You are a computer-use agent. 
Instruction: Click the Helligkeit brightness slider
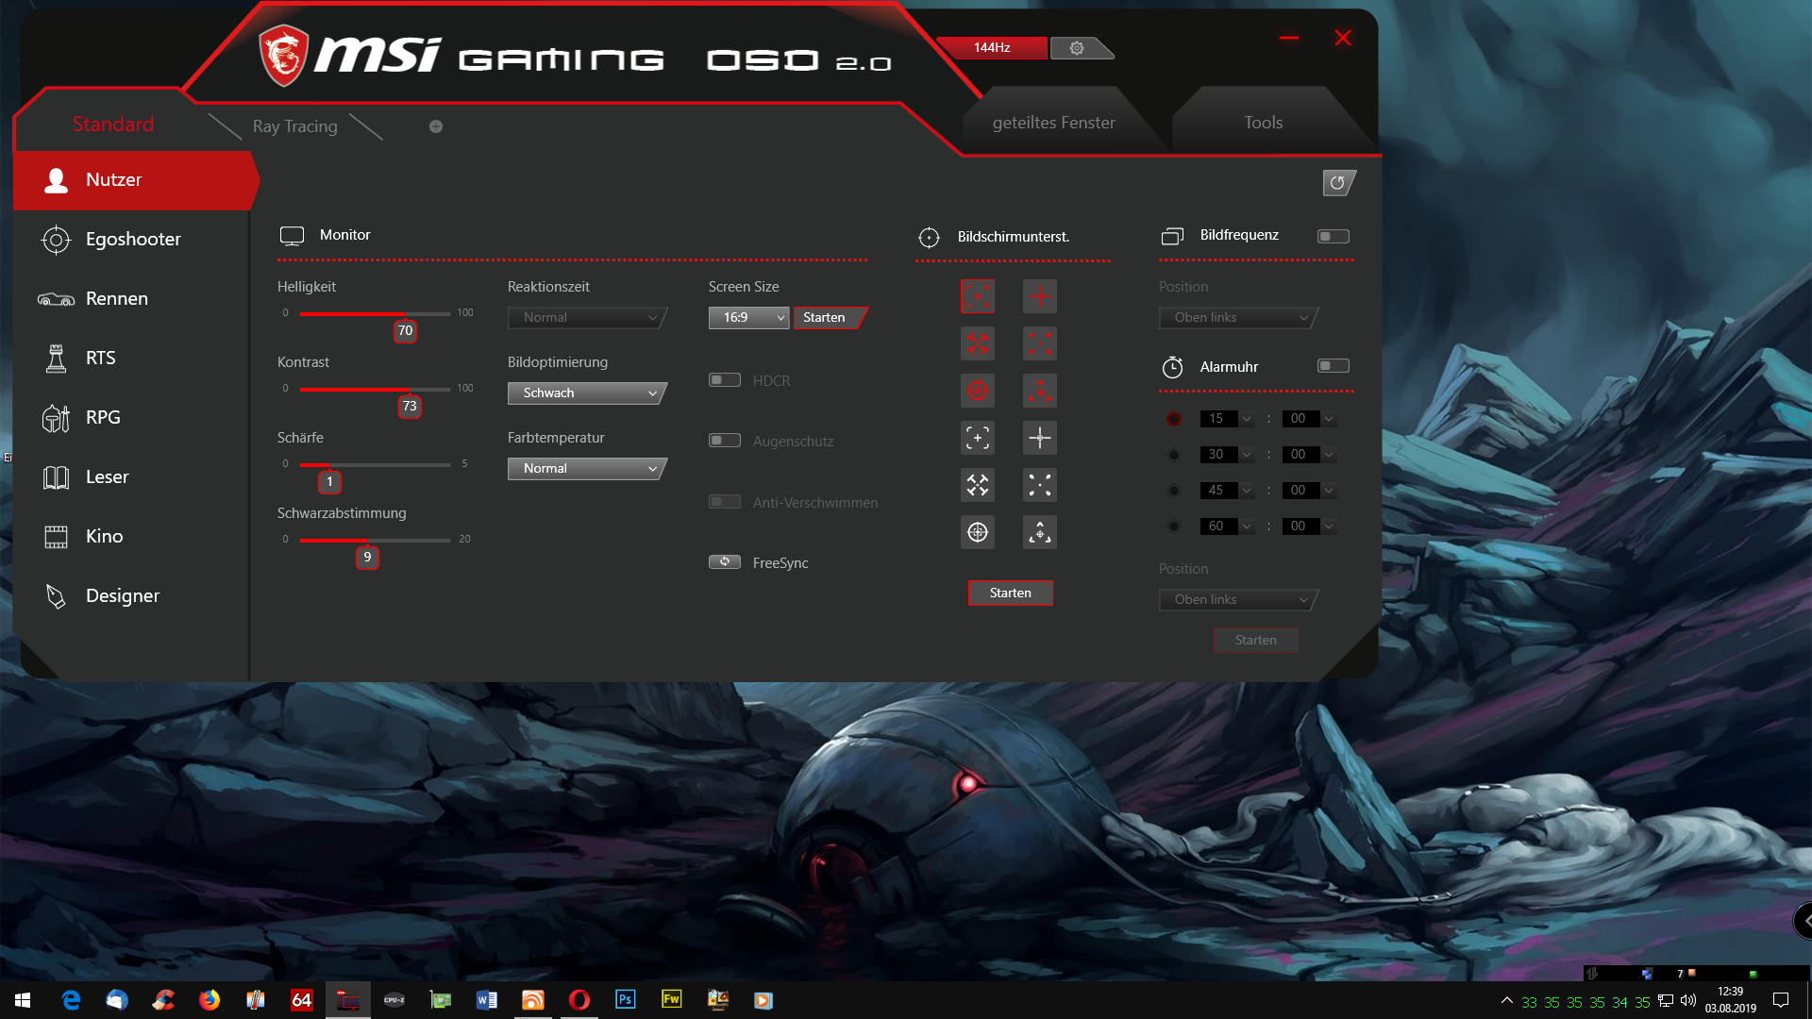pyautogui.click(x=375, y=313)
